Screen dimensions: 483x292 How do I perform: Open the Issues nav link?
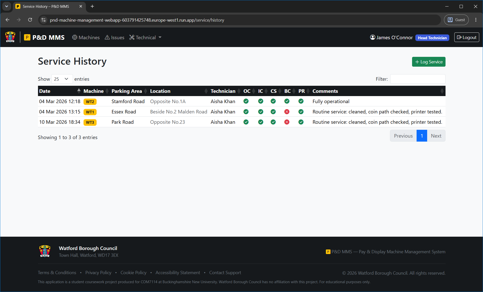[114, 37]
